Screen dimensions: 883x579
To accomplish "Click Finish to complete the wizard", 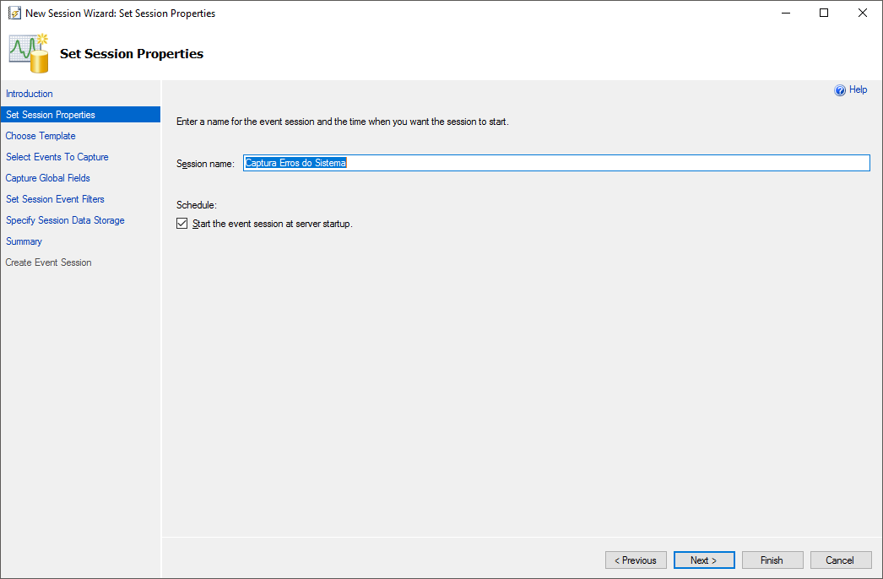I will [772, 560].
